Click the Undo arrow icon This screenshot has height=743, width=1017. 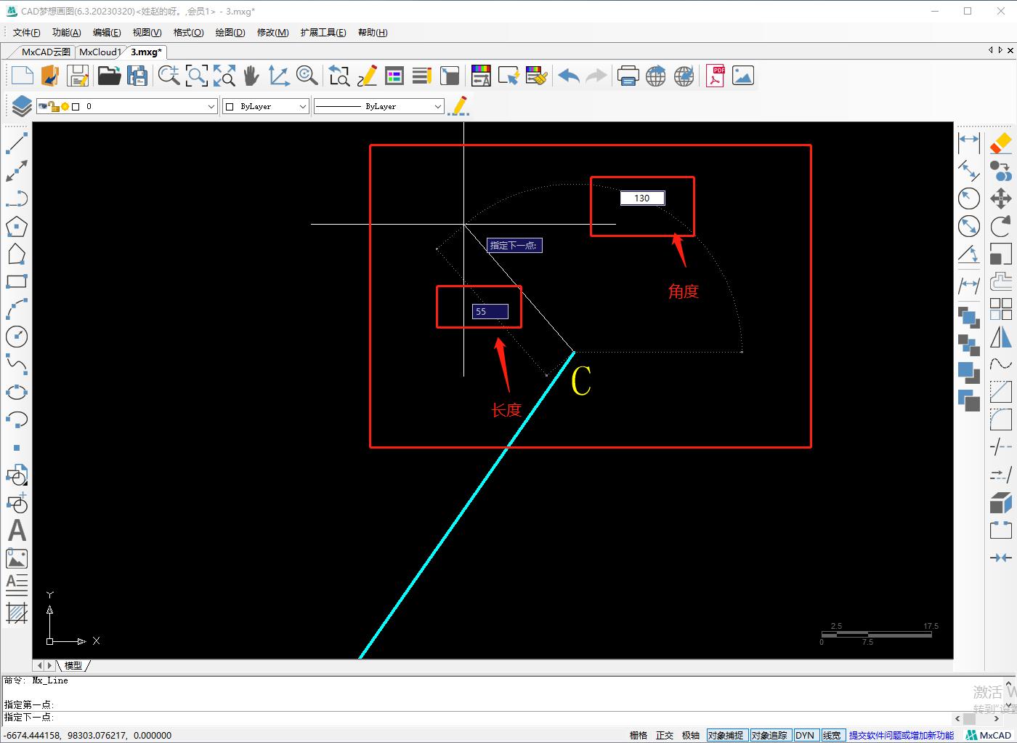coord(569,76)
